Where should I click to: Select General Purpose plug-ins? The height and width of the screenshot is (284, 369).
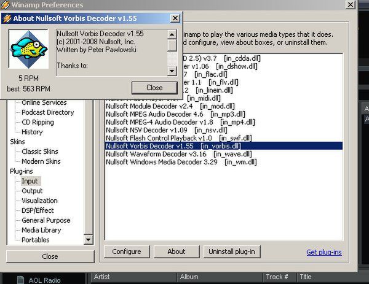point(46,220)
